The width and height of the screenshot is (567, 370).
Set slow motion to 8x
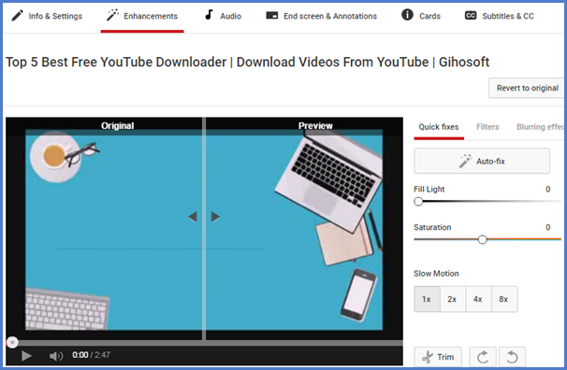pyautogui.click(x=503, y=299)
